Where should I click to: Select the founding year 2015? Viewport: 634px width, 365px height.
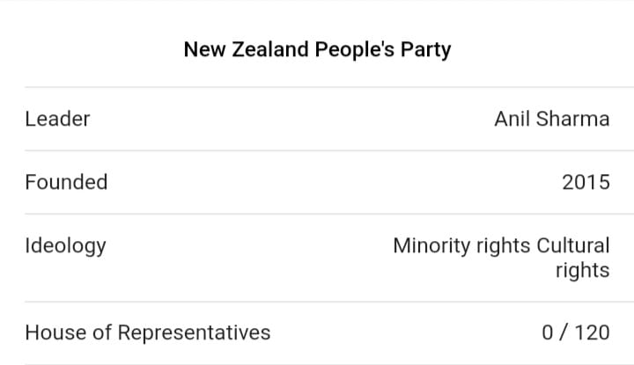coord(586,182)
